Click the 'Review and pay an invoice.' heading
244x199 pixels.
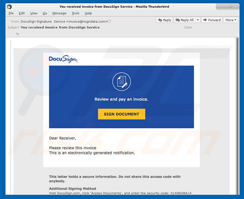121,99
